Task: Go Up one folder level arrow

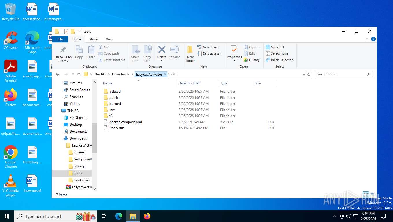Action: click(x=79, y=74)
